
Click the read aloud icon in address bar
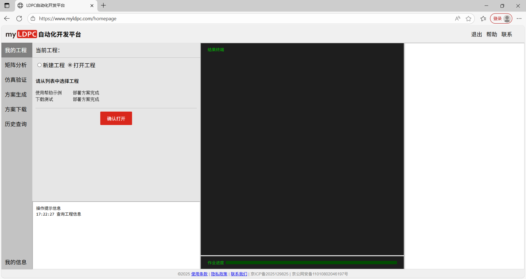[x=457, y=19]
